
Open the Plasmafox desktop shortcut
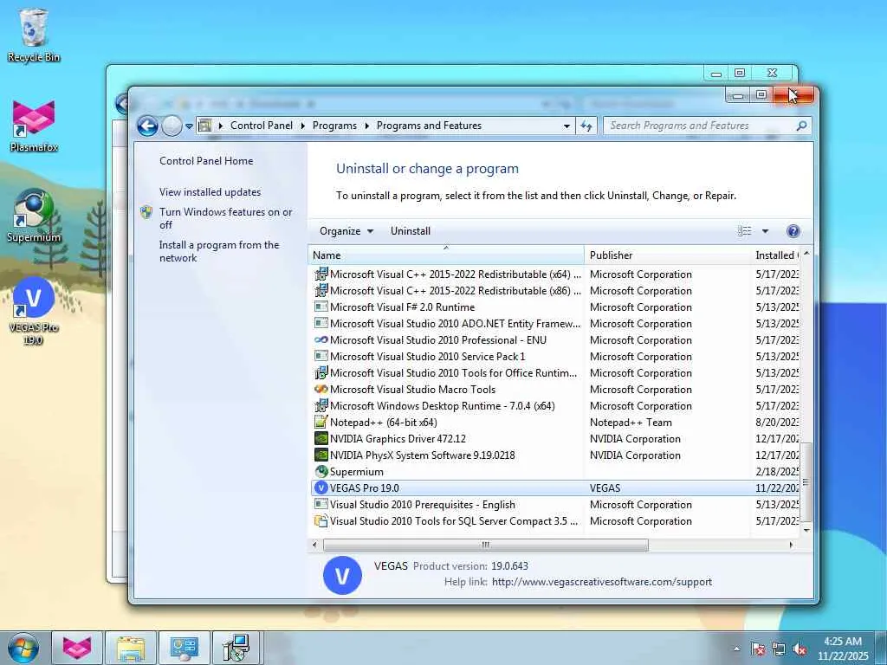click(34, 126)
